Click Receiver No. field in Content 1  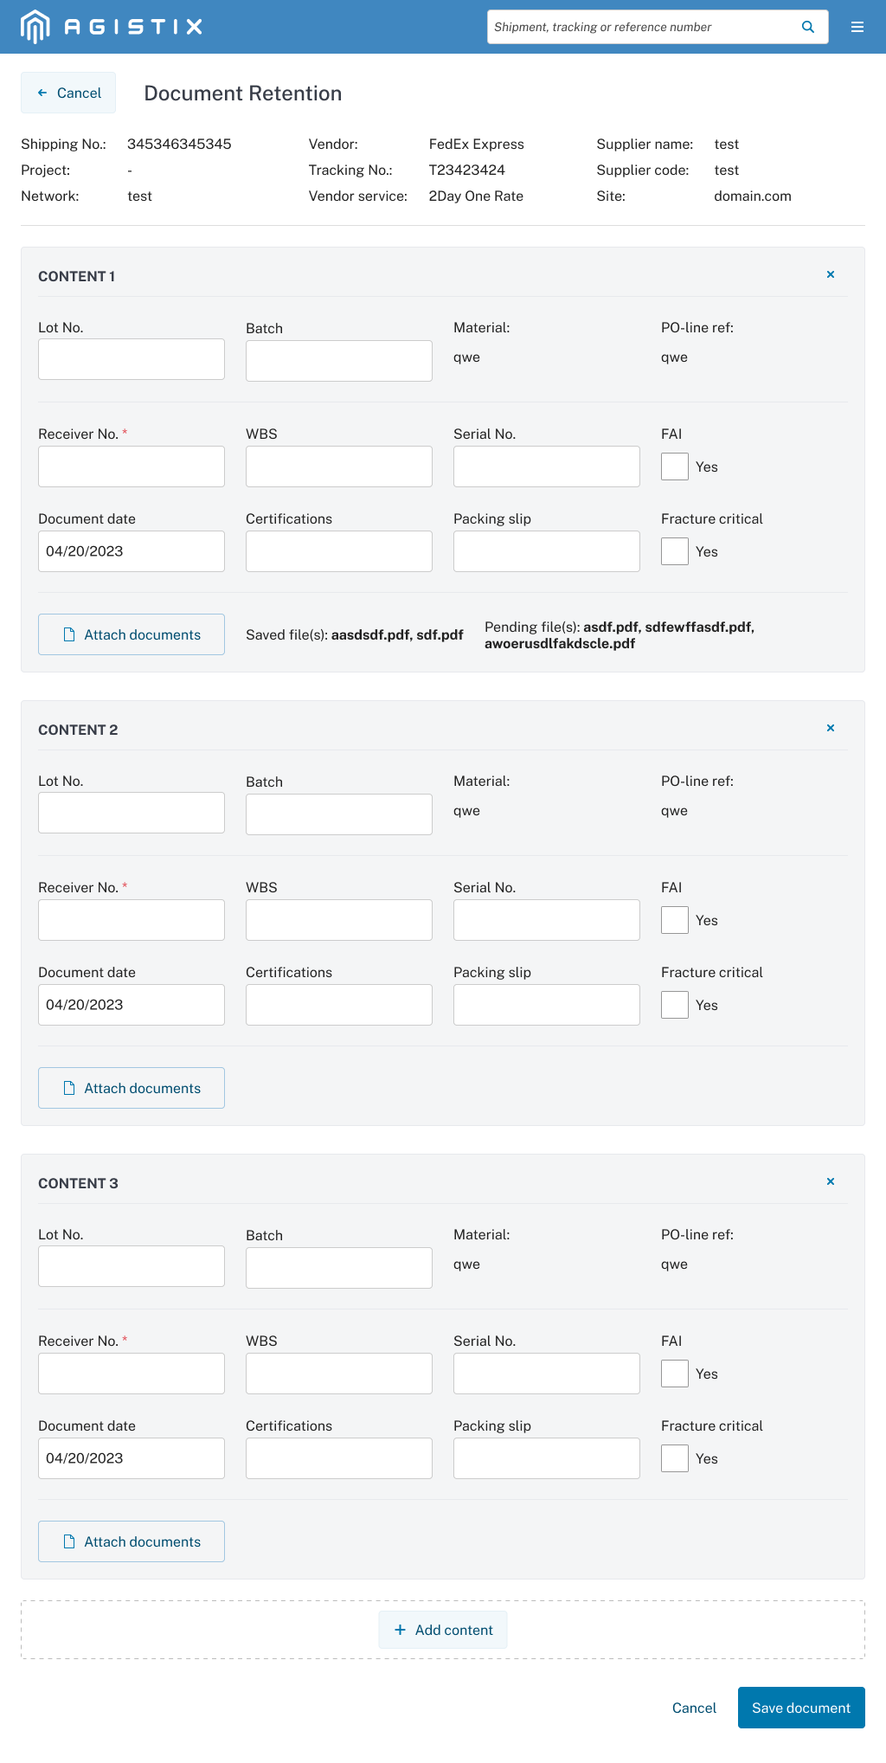tap(132, 466)
